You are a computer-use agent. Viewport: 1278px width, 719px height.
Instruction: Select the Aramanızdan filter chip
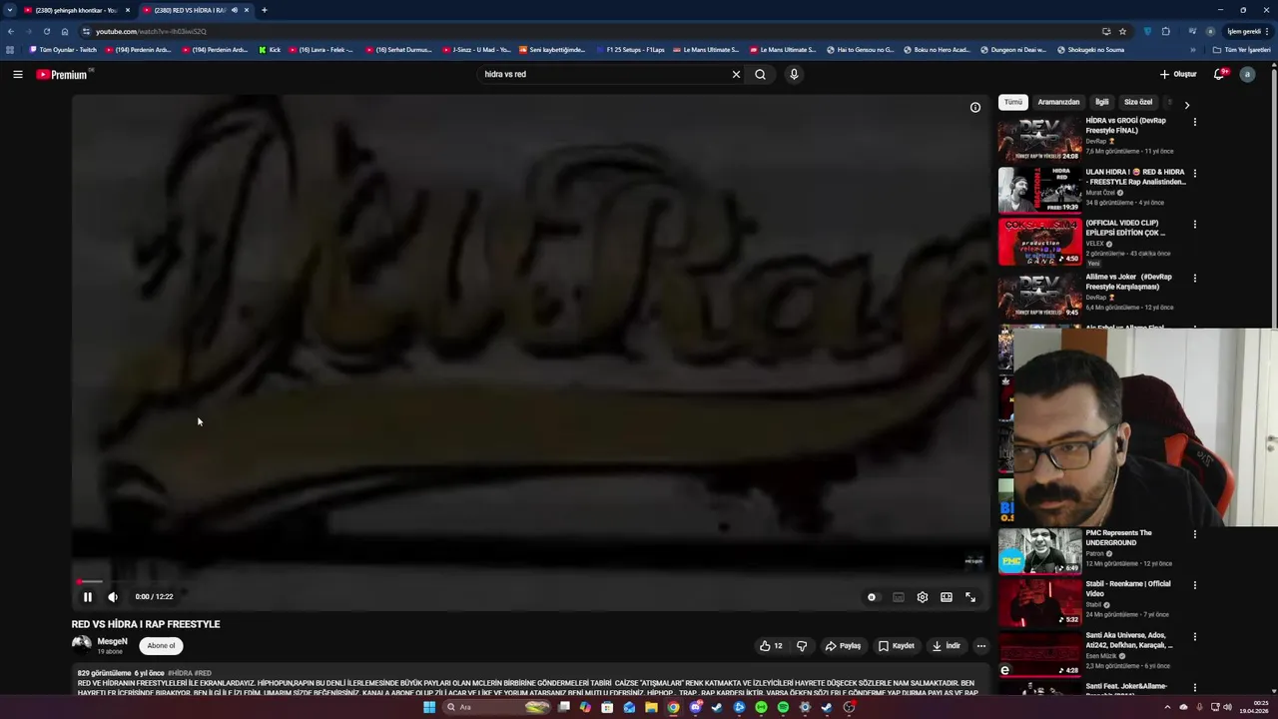[1058, 102]
